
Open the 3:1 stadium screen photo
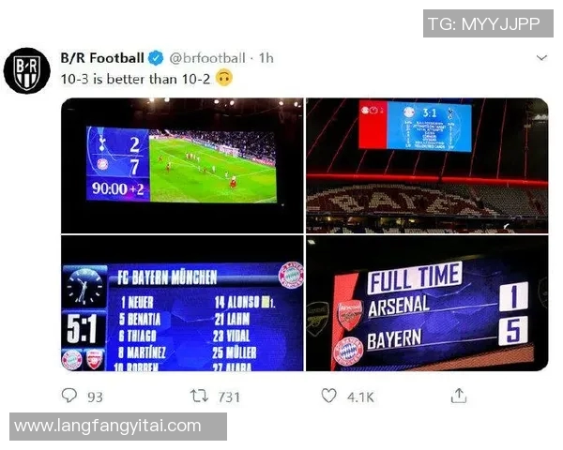coord(427,165)
